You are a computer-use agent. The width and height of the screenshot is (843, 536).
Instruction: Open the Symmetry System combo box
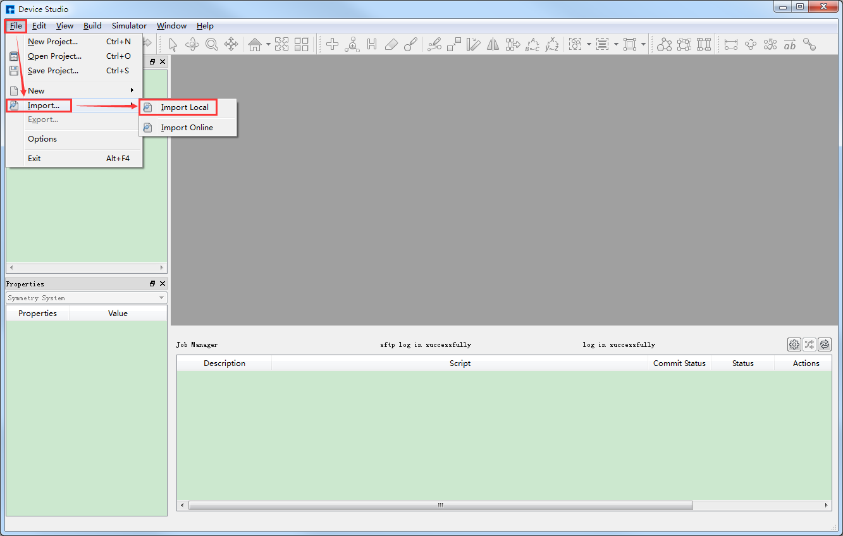tap(86, 298)
